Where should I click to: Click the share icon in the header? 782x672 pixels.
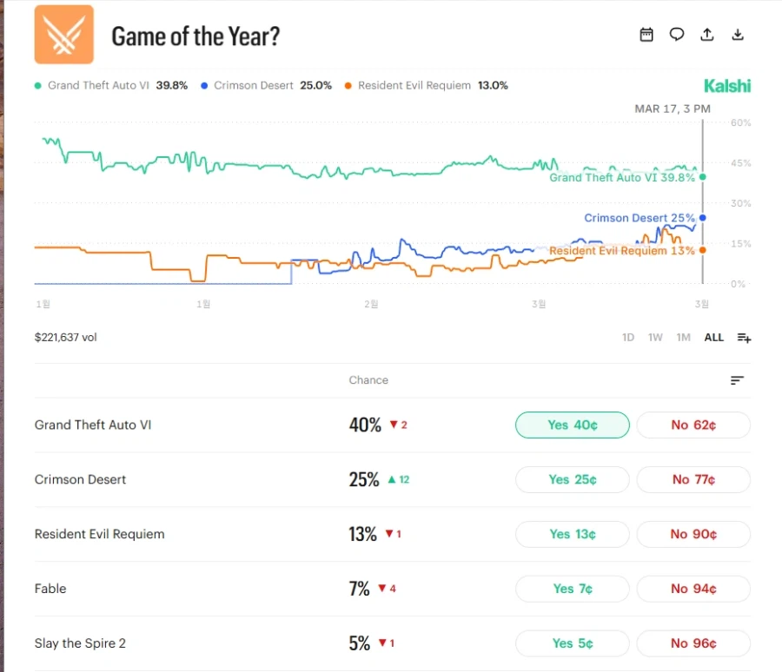tap(707, 35)
